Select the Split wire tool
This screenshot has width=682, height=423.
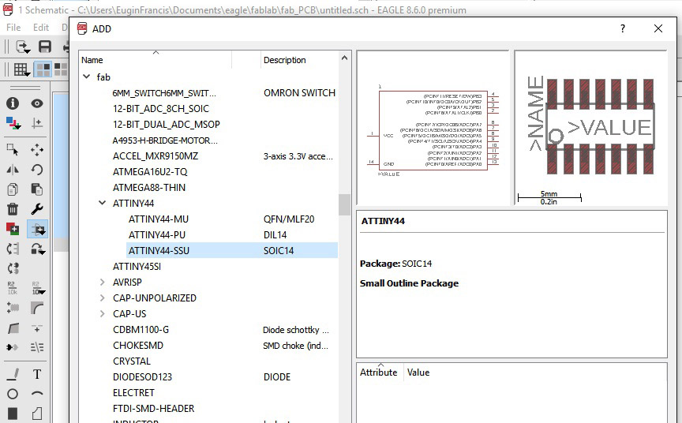(13, 328)
